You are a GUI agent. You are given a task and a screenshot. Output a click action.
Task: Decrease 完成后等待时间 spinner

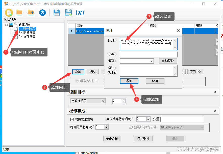click(148, 120)
